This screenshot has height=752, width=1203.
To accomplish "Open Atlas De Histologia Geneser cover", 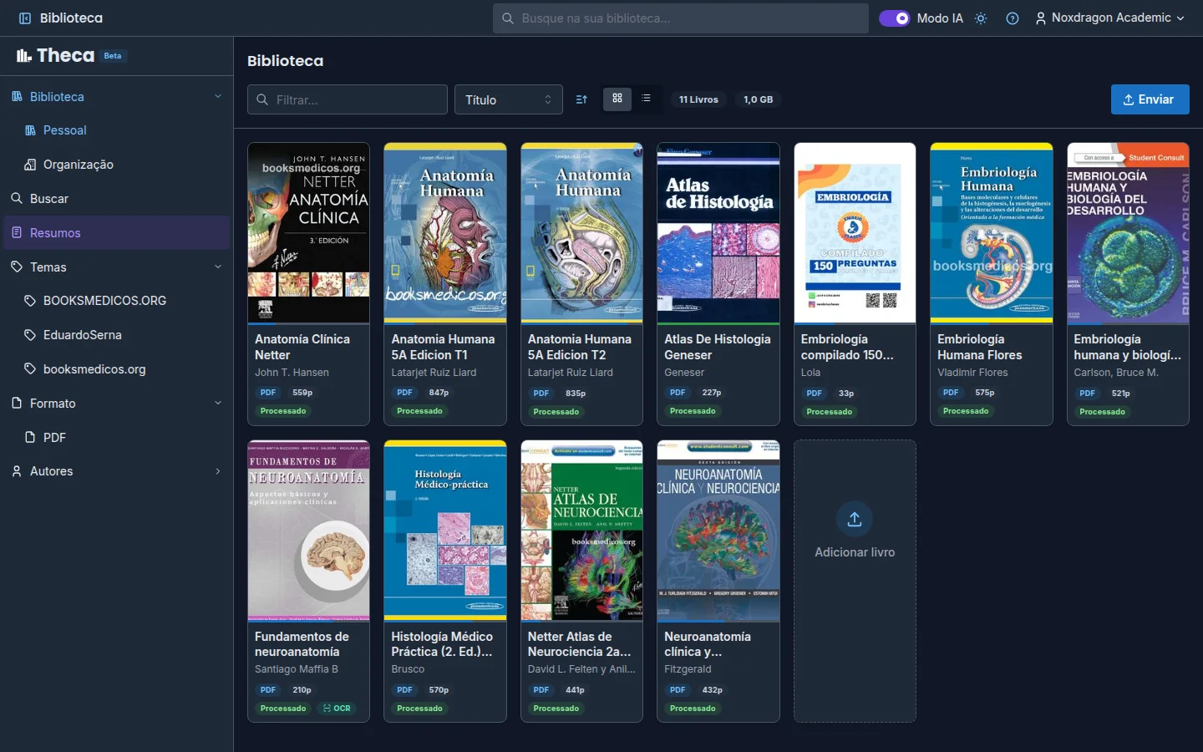I will click(718, 233).
